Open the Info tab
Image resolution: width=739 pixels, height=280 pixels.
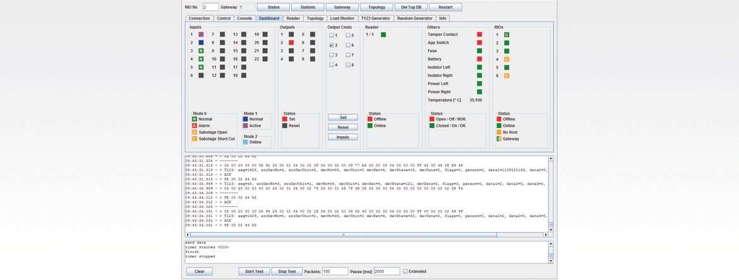[x=443, y=18]
